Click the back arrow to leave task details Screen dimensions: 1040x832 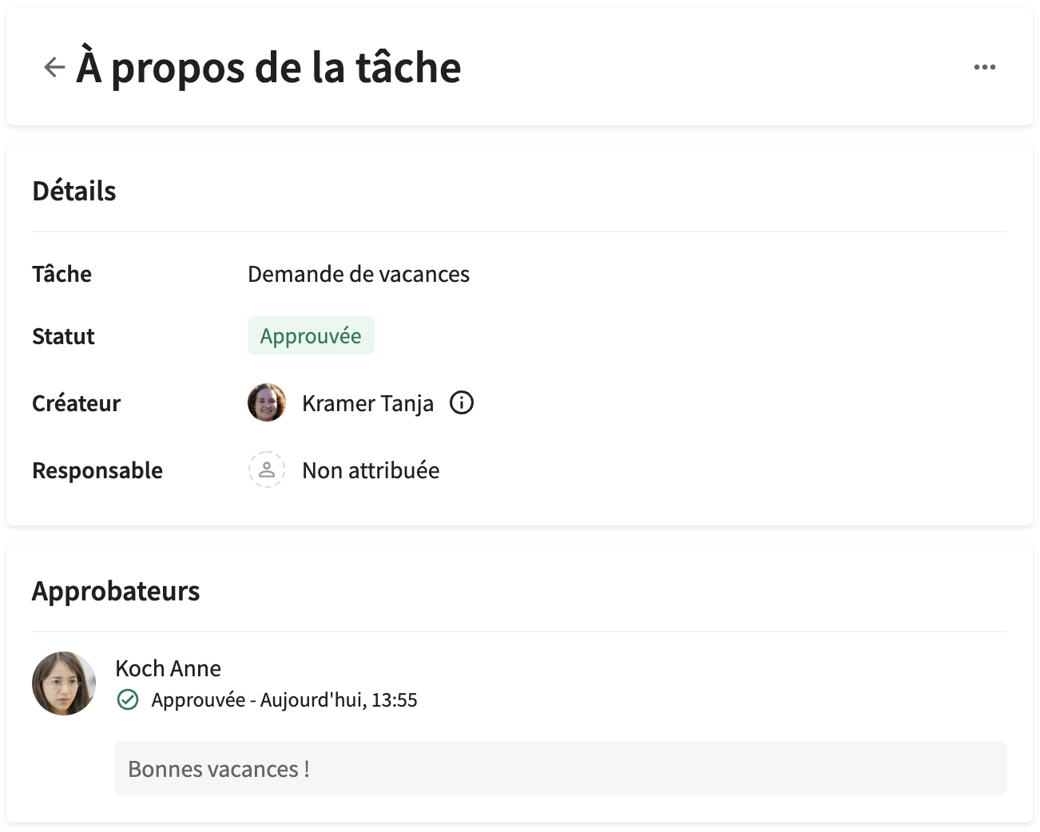(54, 66)
